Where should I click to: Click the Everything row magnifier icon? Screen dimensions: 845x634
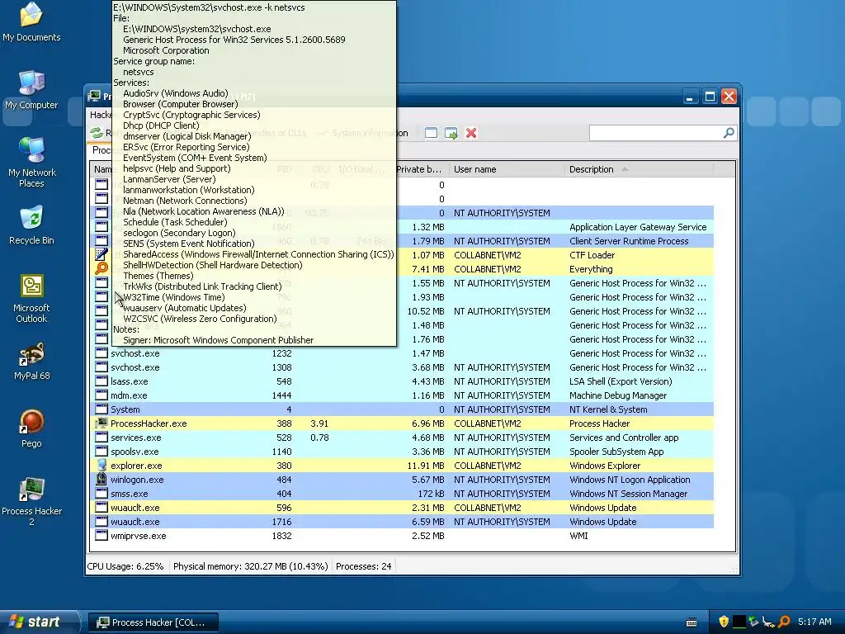click(x=101, y=268)
